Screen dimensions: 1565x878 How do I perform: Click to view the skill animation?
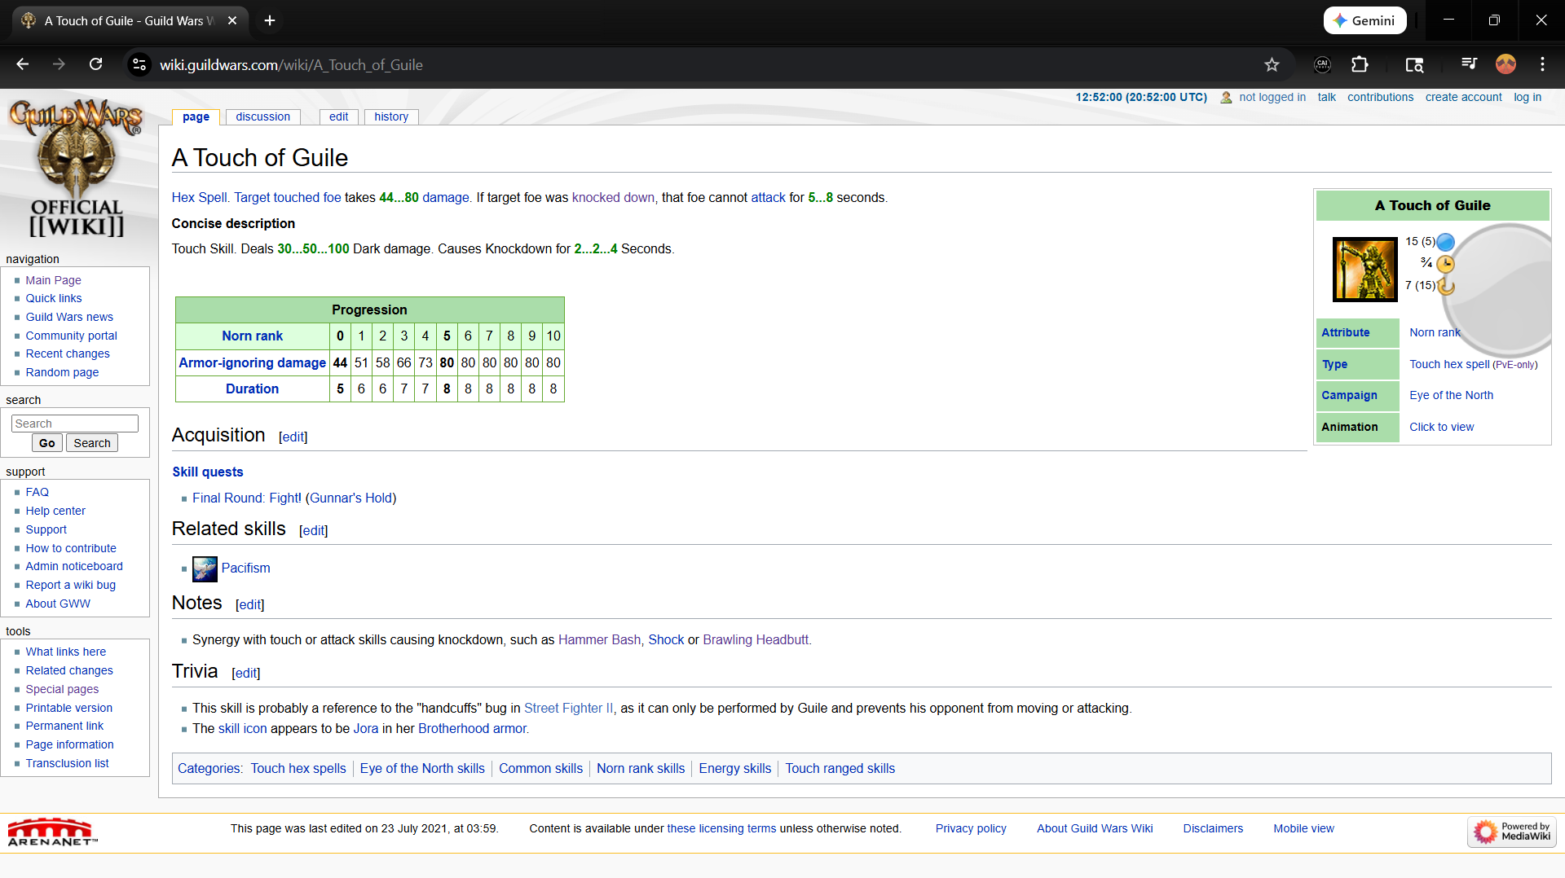[x=1441, y=427]
